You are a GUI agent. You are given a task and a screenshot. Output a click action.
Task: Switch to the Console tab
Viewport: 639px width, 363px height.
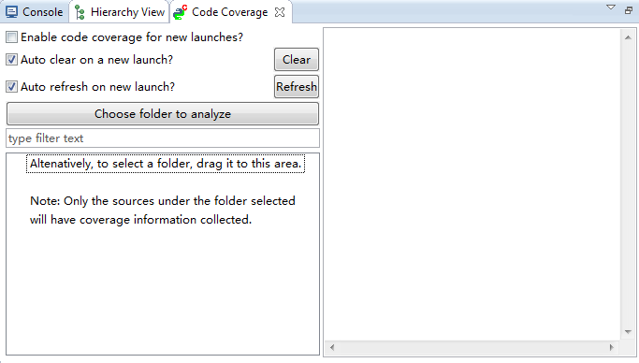coord(35,12)
